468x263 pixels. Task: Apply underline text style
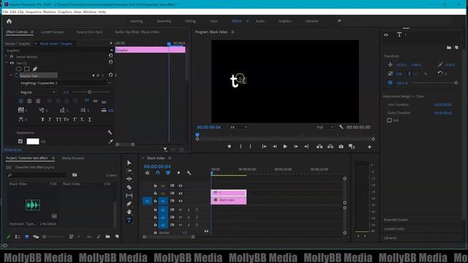point(89,120)
